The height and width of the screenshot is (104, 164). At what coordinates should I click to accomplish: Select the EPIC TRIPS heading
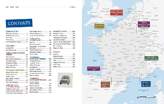[x=10, y=46]
